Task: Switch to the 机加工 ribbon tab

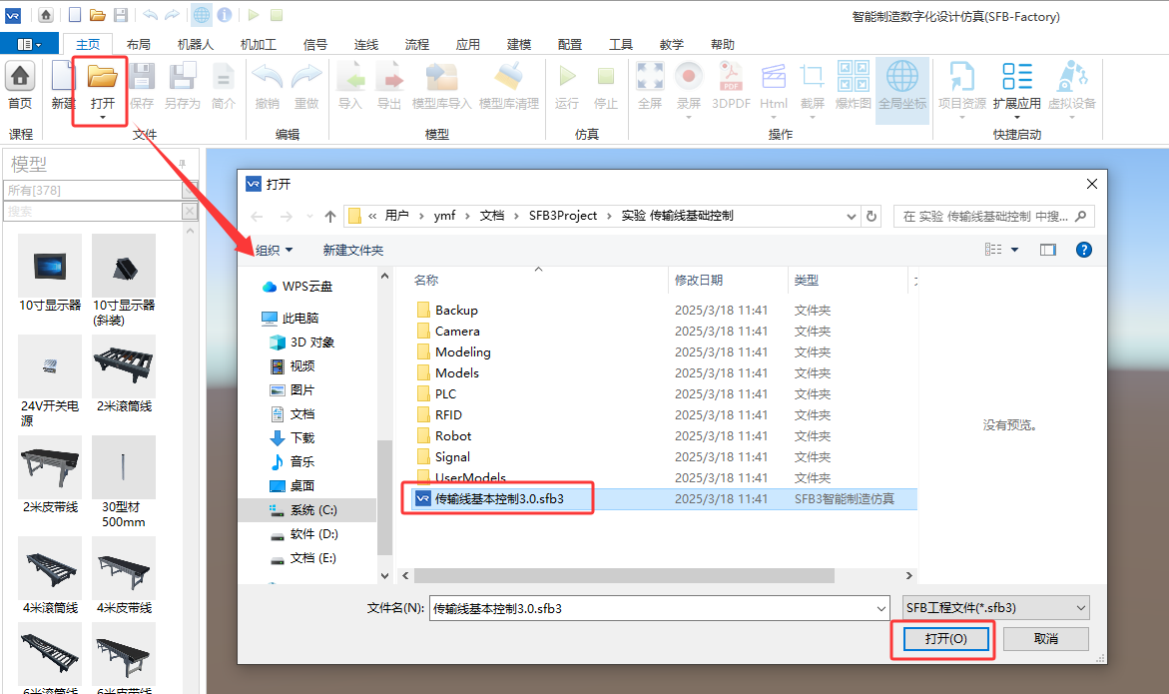Action: pos(259,45)
